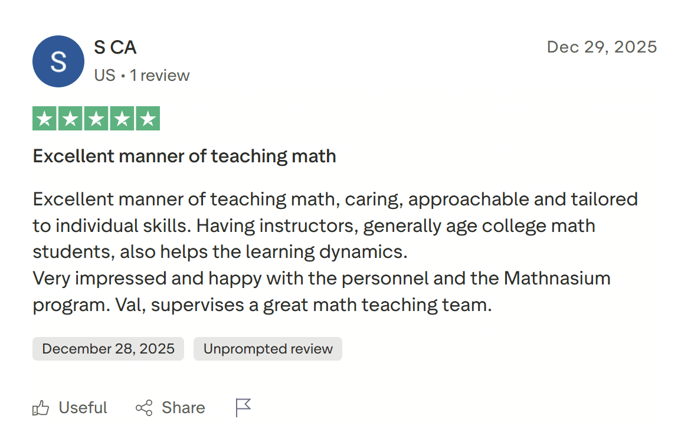Click the third star of the rating

(96, 118)
